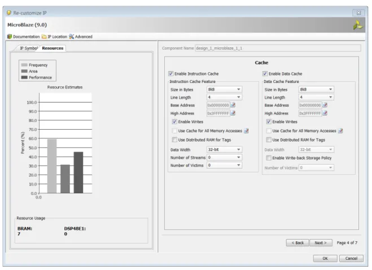
Task: Click pencil icon next to instruction Use Cache for All Memory Accesses
Action: point(246,131)
